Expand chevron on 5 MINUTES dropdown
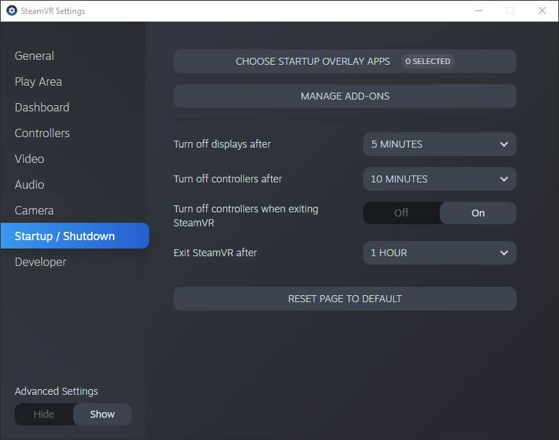This screenshot has height=440, width=559. point(504,144)
